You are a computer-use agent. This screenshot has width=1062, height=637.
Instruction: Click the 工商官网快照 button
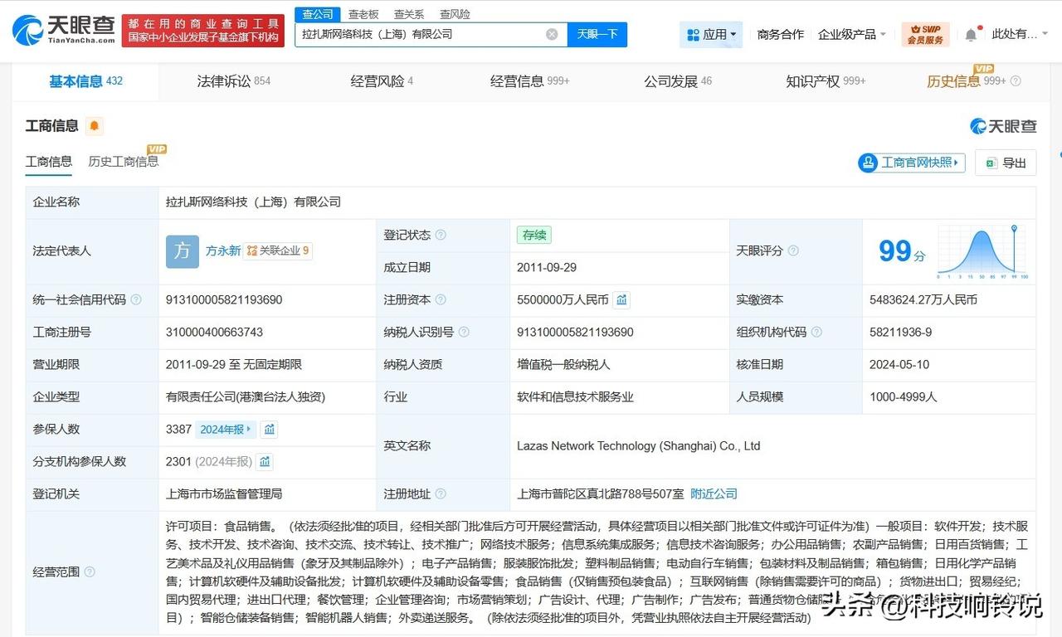click(x=912, y=163)
